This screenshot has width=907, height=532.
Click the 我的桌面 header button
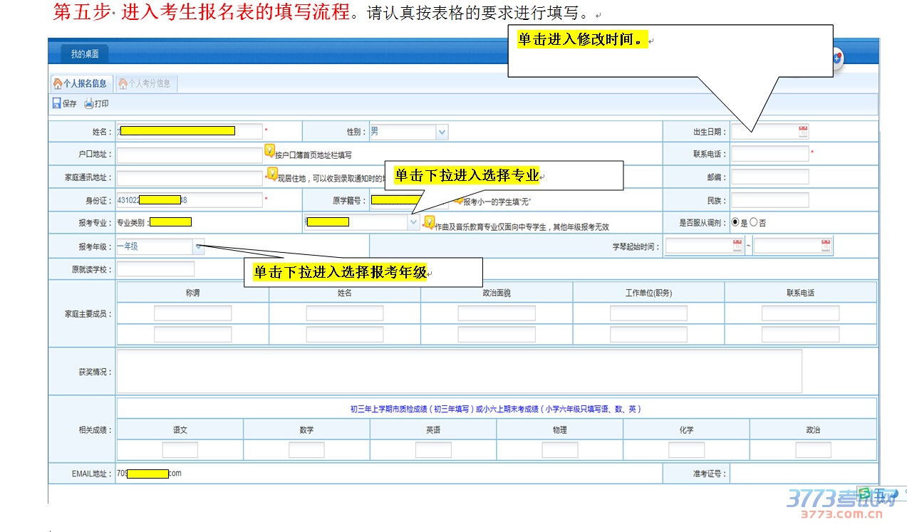85,54
